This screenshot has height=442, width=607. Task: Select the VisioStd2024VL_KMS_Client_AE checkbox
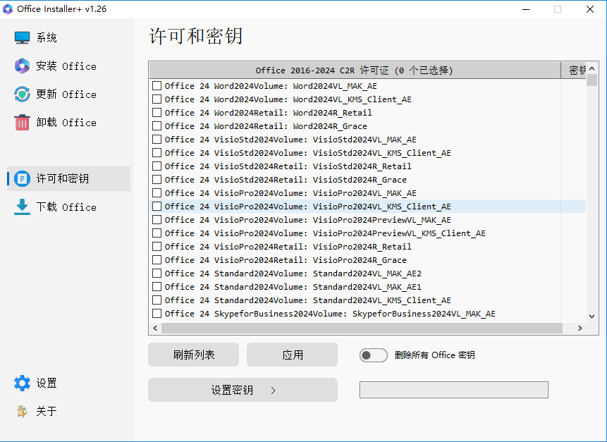click(x=157, y=153)
